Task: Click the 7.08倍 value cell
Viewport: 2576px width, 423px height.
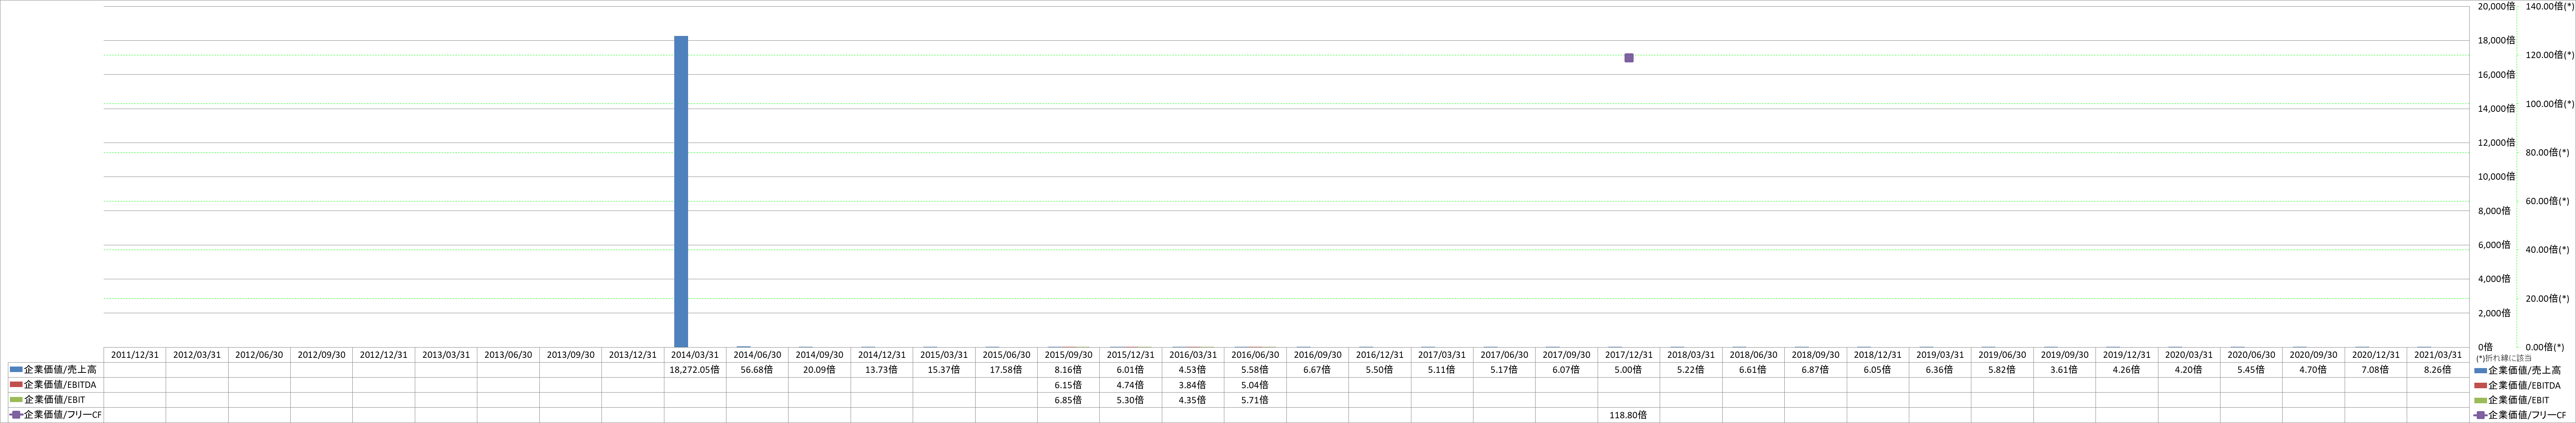Action: 2376,369
